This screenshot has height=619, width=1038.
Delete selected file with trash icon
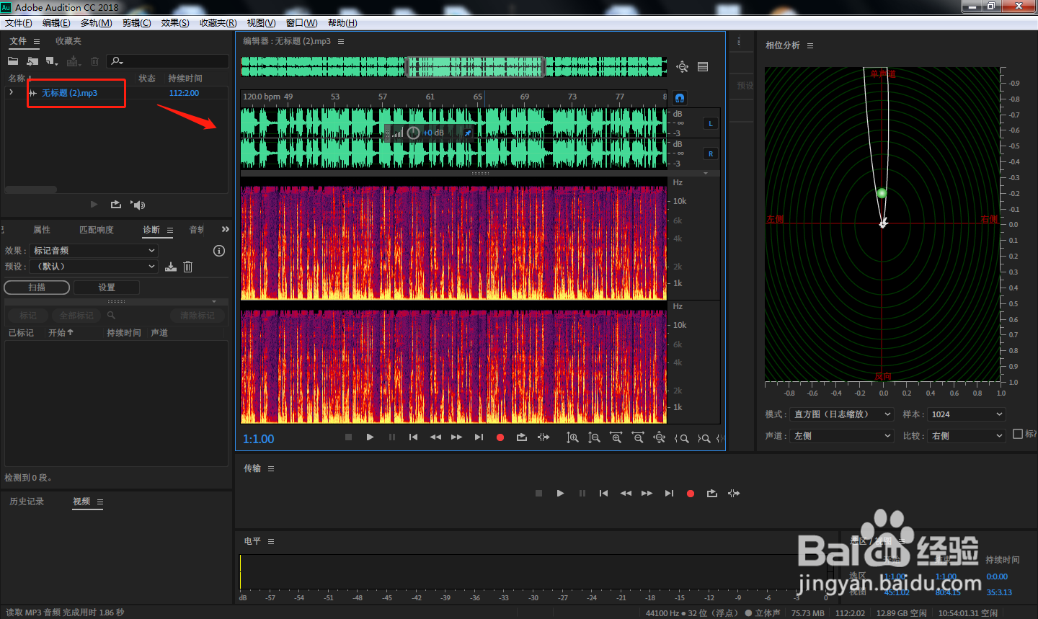point(94,61)
